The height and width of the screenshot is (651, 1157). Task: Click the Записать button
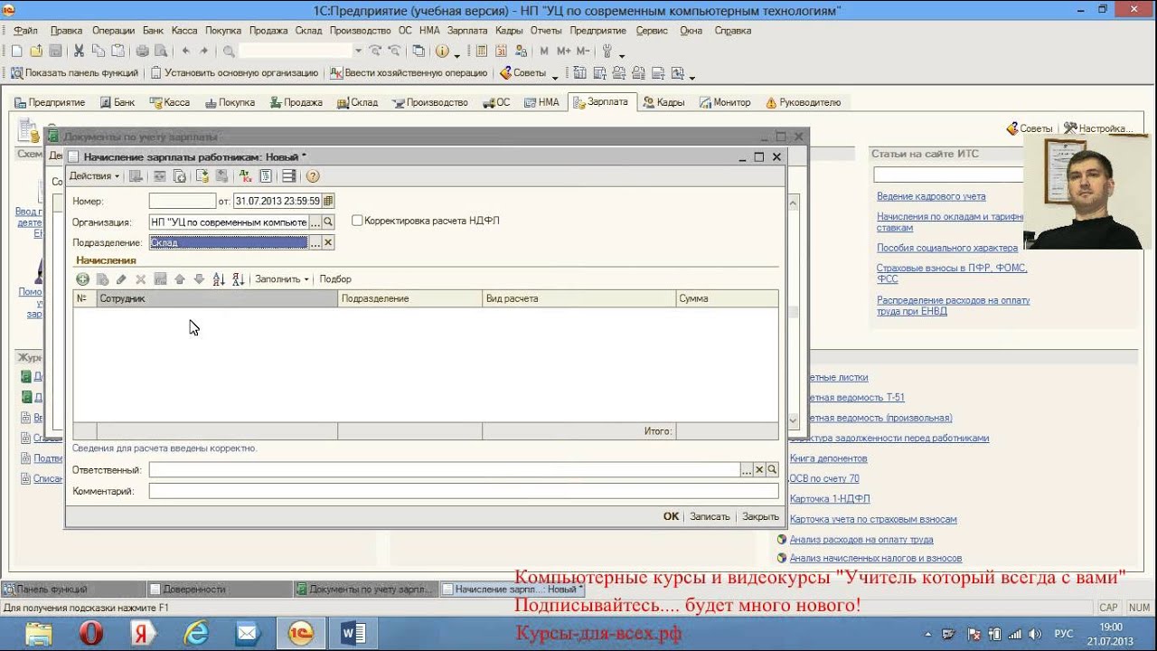click(710, 516)
